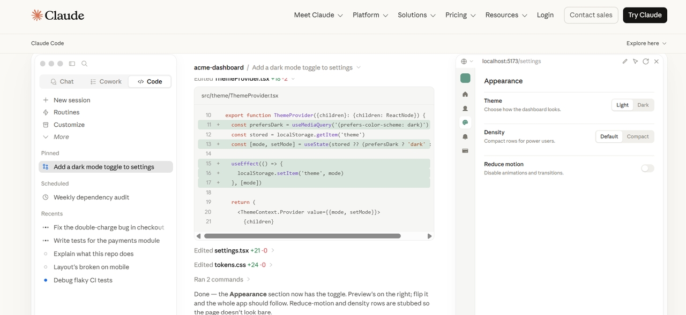Click the blue dot beside Debug flaky CI tests
The width and height of the screenshot is (686, 315).
pyautogui.click(x=46, y=280)
